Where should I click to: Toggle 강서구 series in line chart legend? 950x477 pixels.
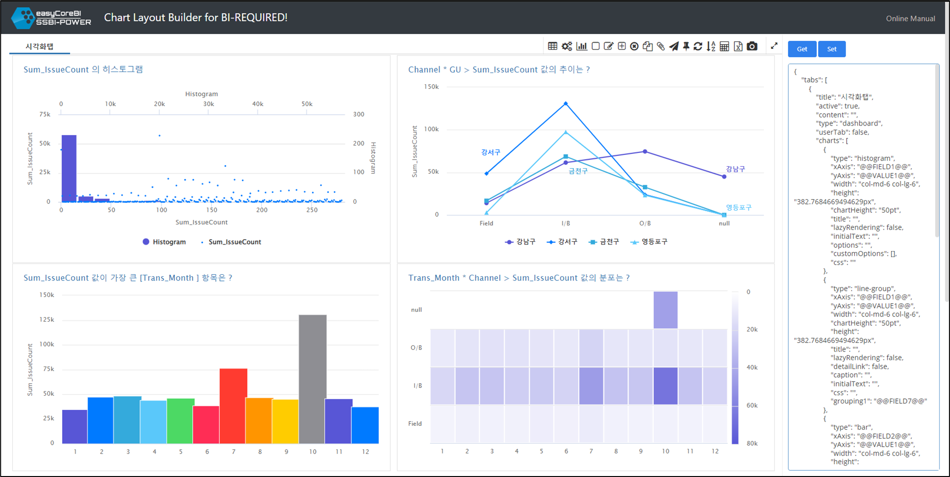click(562, 242)
